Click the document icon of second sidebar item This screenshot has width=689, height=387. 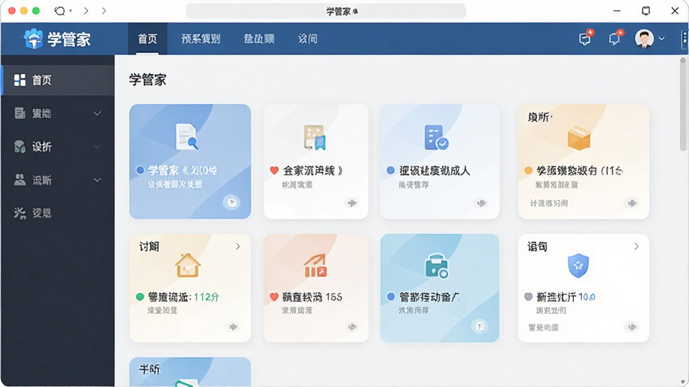click(20, 113)
